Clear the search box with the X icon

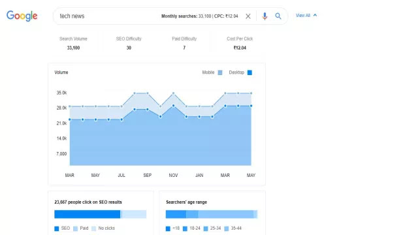[248, 16]
